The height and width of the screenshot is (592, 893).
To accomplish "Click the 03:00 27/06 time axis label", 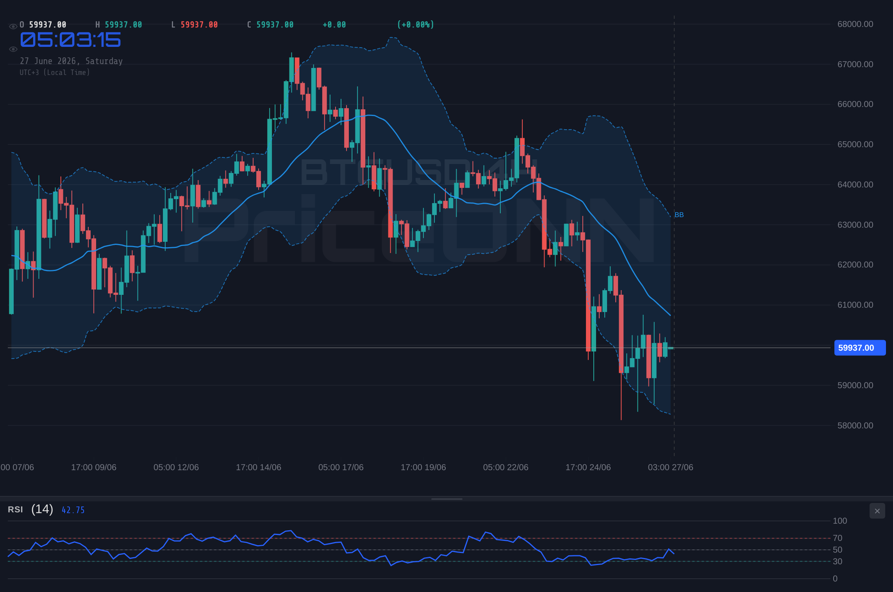I will 671,467.
